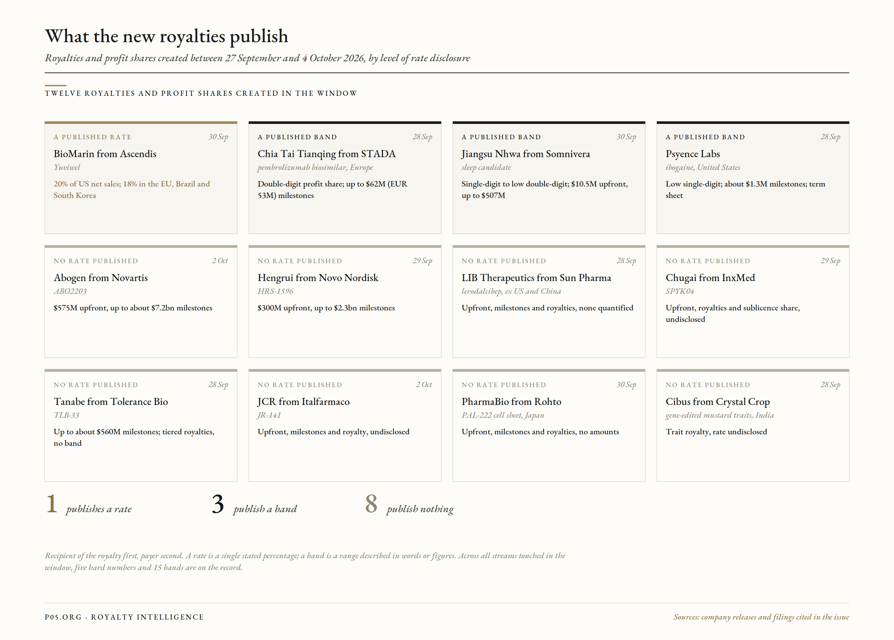Viewport: 894px width, 640px height.
Task: Select 'TWELVE ROYALTIES AND PROFIT SHARES' section heading
Action: (201, 93)
